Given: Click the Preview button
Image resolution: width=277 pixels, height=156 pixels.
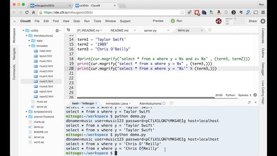Looking at the screenshot, I should click(x=158, y=21).
